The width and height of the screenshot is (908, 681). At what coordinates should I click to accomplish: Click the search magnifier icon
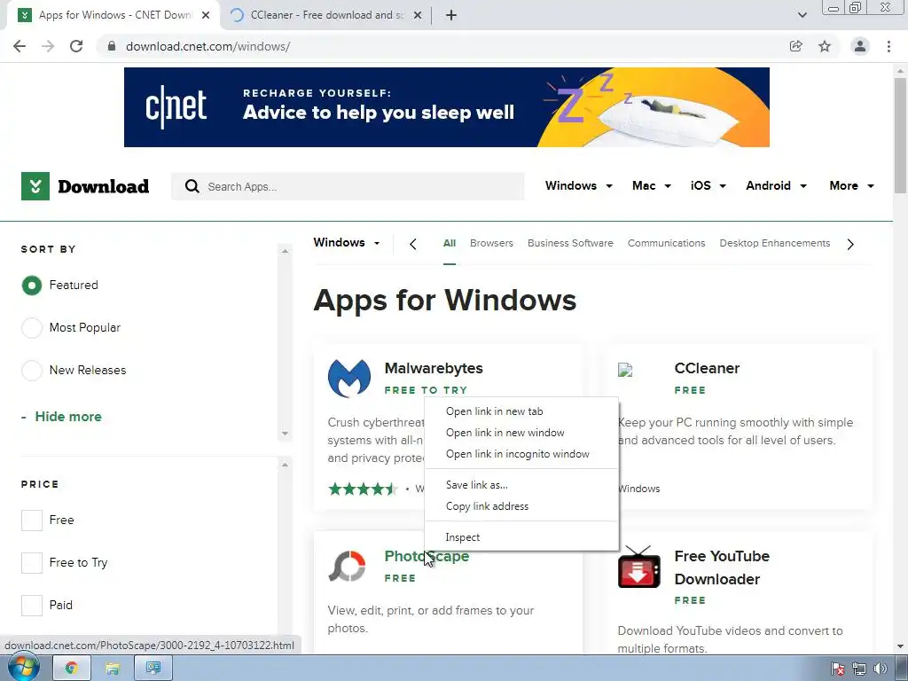click(x=192, y=186)
